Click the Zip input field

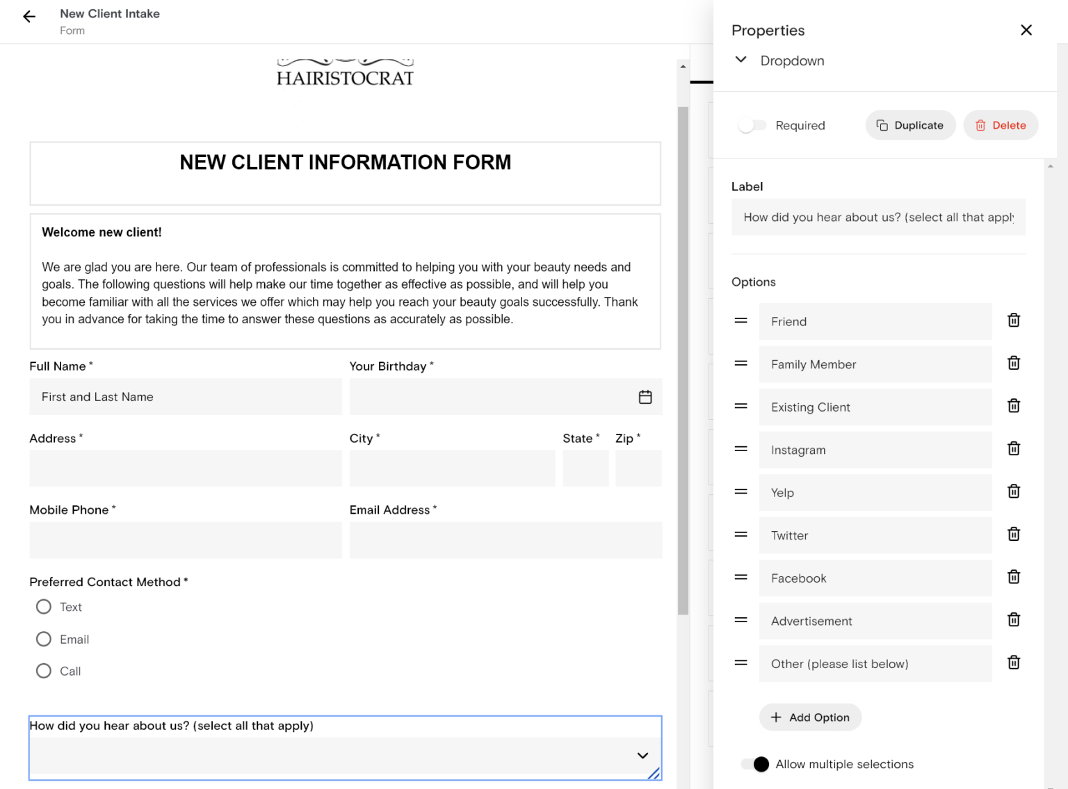[x=638, y=469]
